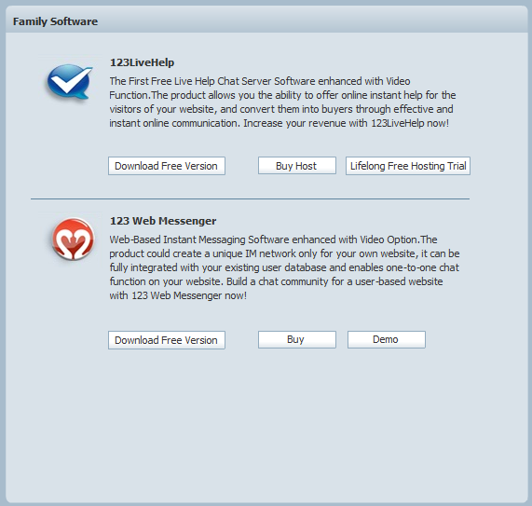Click the "First Free Live Help Chat Server" line

pos(260,81)
